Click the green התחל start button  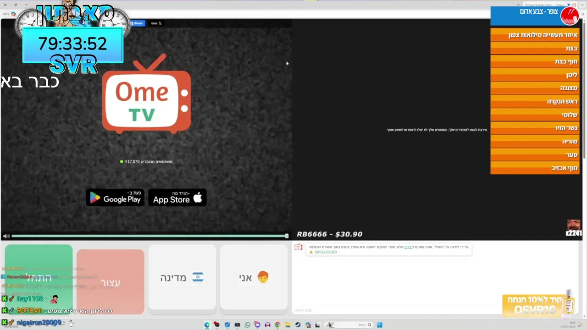click(39, 280)
